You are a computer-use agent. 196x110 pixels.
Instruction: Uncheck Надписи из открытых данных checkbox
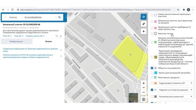point(152,90)
